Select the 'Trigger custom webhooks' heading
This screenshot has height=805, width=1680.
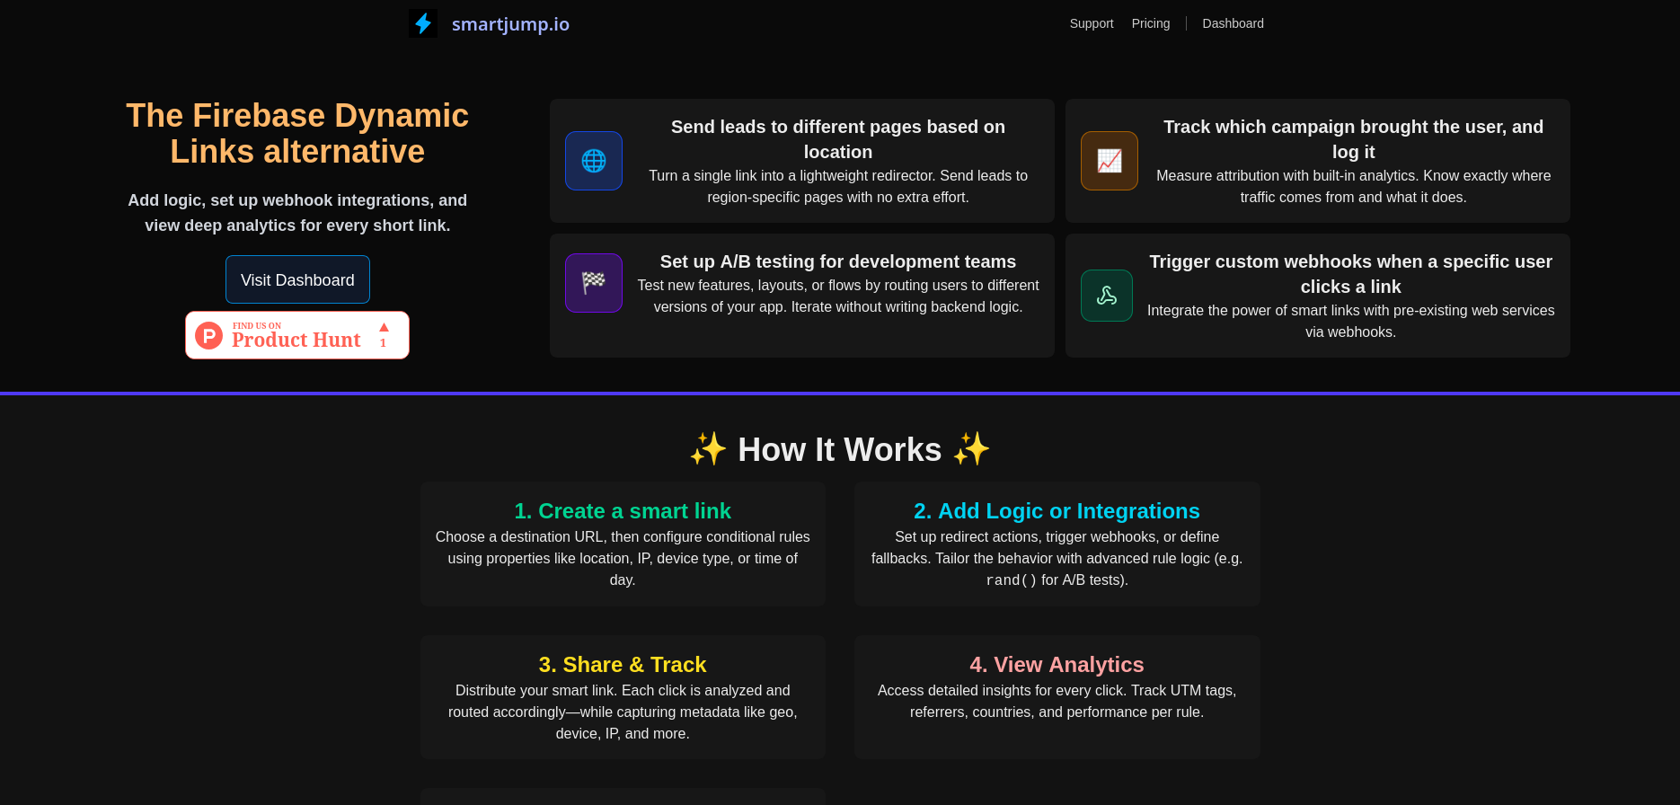(1351, 274)
